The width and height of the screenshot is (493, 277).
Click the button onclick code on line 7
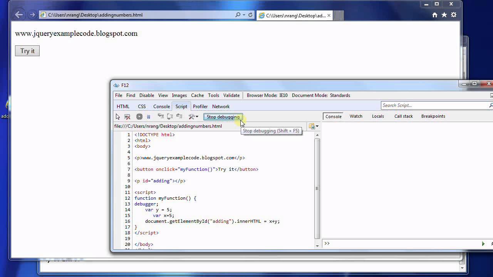pos(196,169)
